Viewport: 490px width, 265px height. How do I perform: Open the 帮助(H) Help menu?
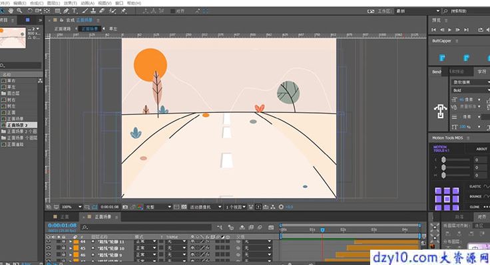click(134, 3)
